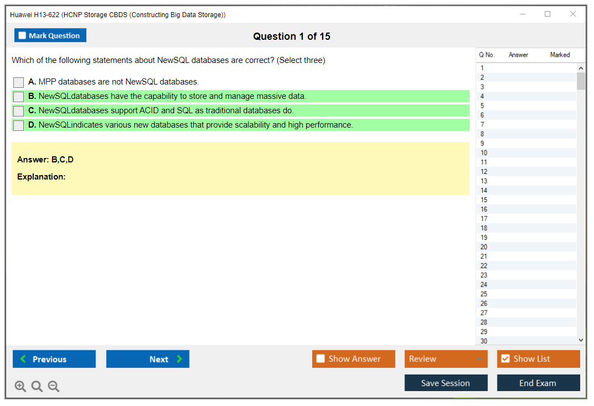This screenshot has height=406, width=594.
Task: Tick the checkbox for option C
Action: [x=19, y=111]
